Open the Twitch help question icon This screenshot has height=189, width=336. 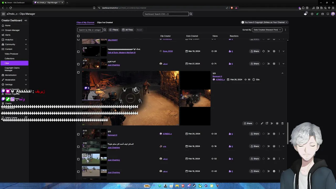[312, 14]
